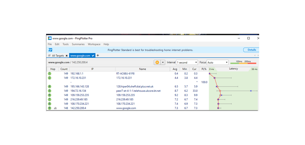305x145 pixels.
Task: Click the Details button in banner
Action: point(251,50)
